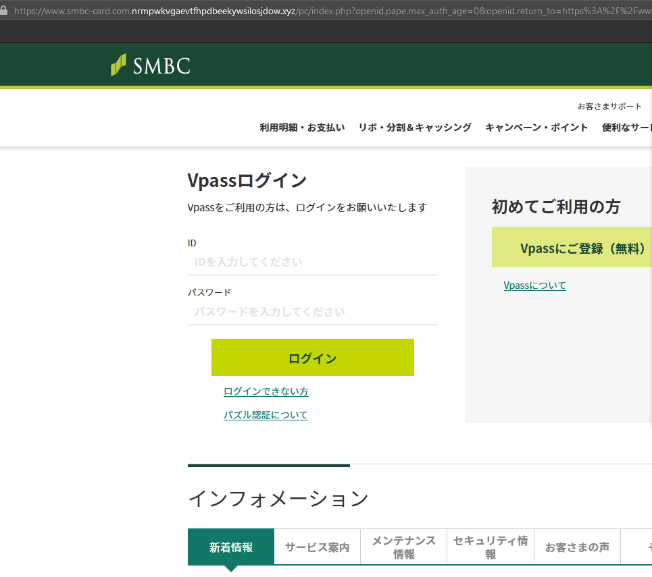Switch to セキュリティ情報 tab
The height and width of the screenshot is (577, 652).
491,547
